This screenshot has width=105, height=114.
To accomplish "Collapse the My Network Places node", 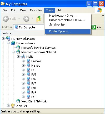I will pyautogui.click(x=3, y=38).
